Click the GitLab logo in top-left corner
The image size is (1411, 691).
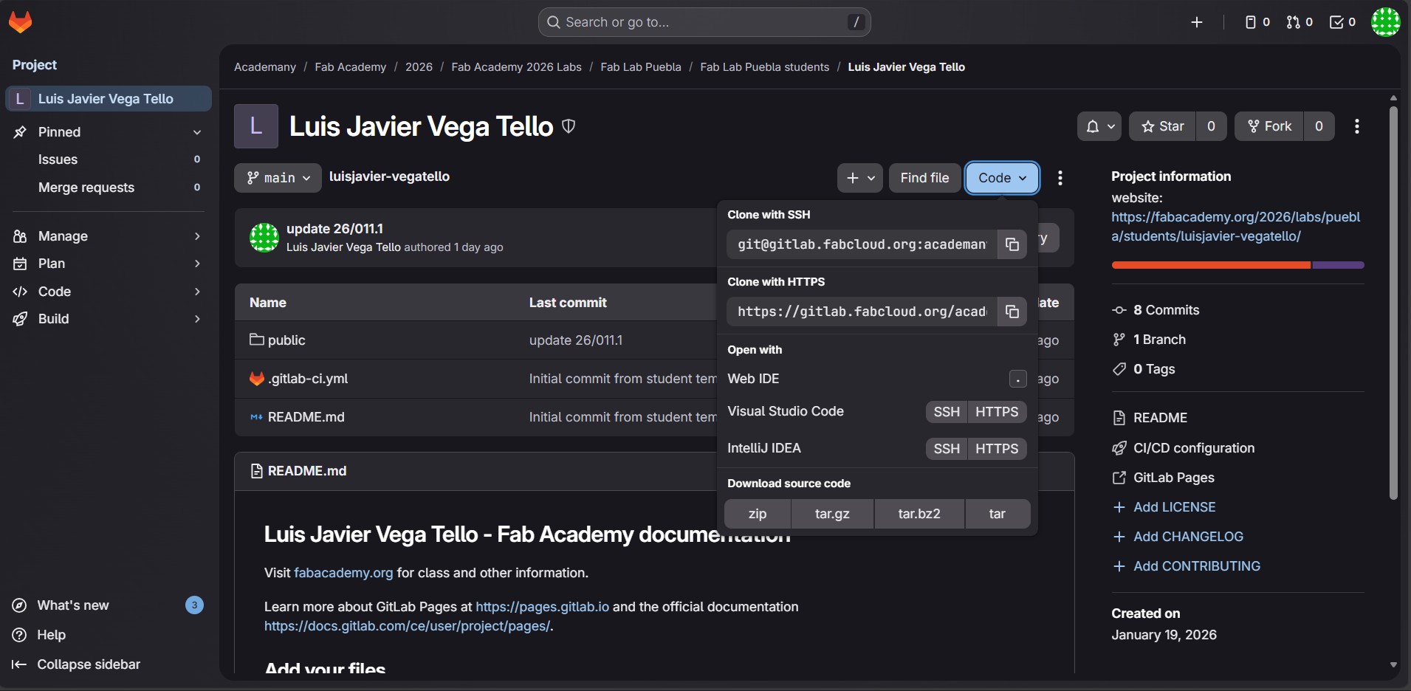20,21
